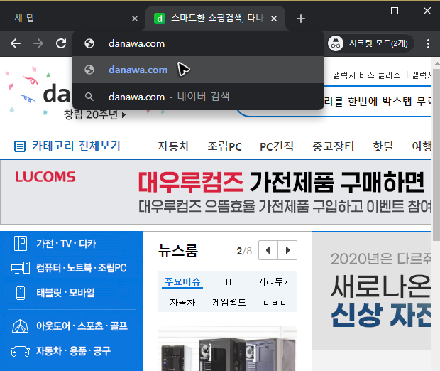Viewport: 440px width, 371px height.
Task: Select 아웃도어·스포츠·골프 category
Action: click(82, 326)
